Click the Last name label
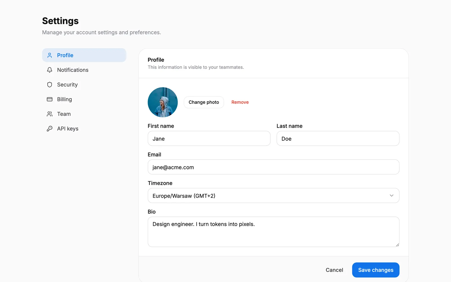Viewport: 451px width, 282px height. pyautogui.click(x=289, y=126)
